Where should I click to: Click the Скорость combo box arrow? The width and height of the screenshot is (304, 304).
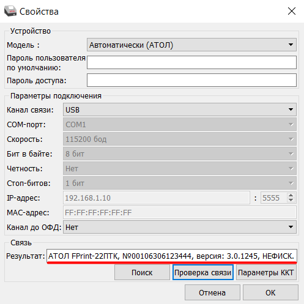tap(291, 139)
